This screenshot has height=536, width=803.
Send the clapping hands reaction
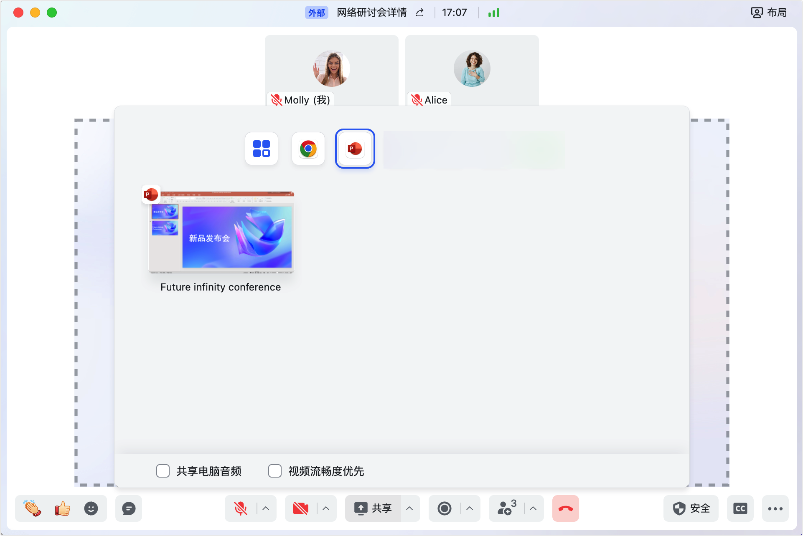point(32,508)
